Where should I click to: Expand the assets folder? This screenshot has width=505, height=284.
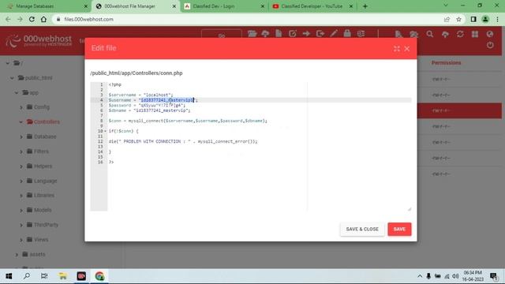(x=17, y=255)
